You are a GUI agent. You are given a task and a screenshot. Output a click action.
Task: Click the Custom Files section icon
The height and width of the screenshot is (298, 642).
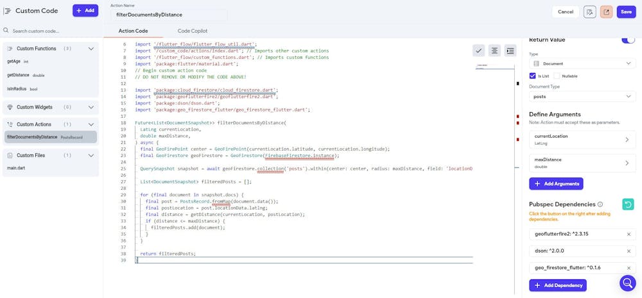point(10,155)
